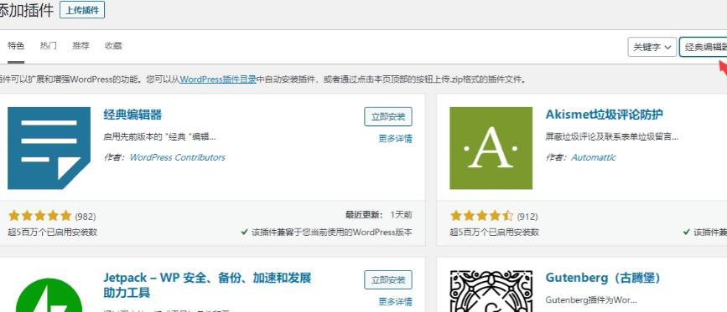
Task: Open 更多详情 for 经典编辑器
Action: click(x=396, y=139)
